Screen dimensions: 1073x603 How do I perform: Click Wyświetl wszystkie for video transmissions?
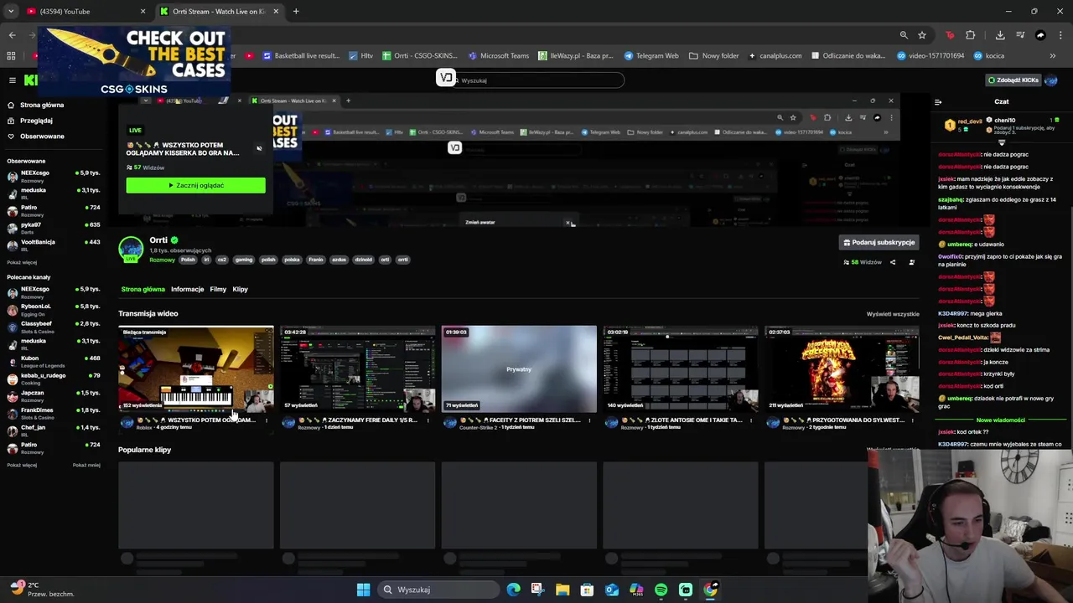click(893, 314)
